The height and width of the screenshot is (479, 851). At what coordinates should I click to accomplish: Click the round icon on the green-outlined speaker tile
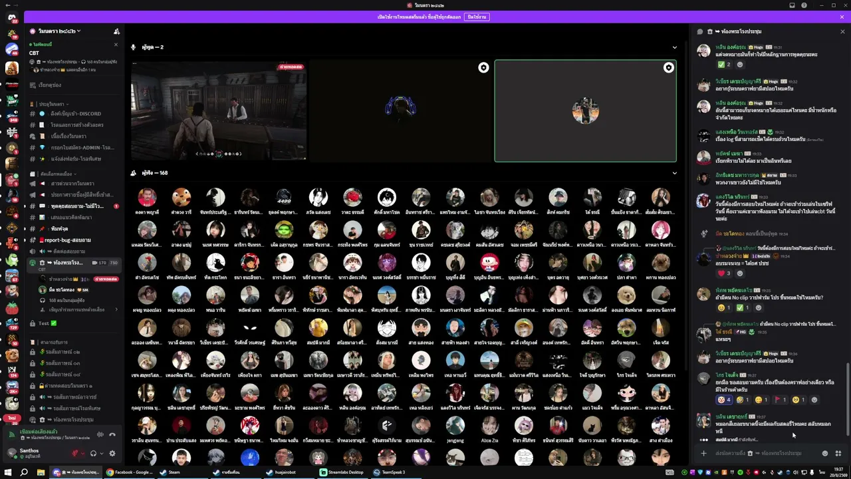point(668,67)
